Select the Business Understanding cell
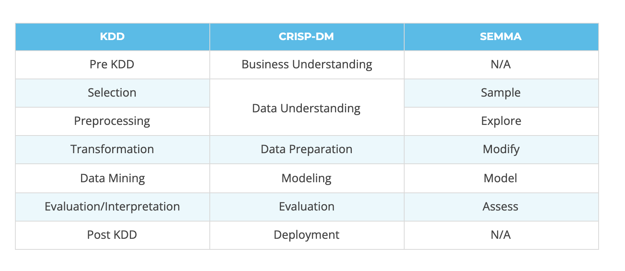Viewport: 625px width, 271px height. (x=307, y=64)
